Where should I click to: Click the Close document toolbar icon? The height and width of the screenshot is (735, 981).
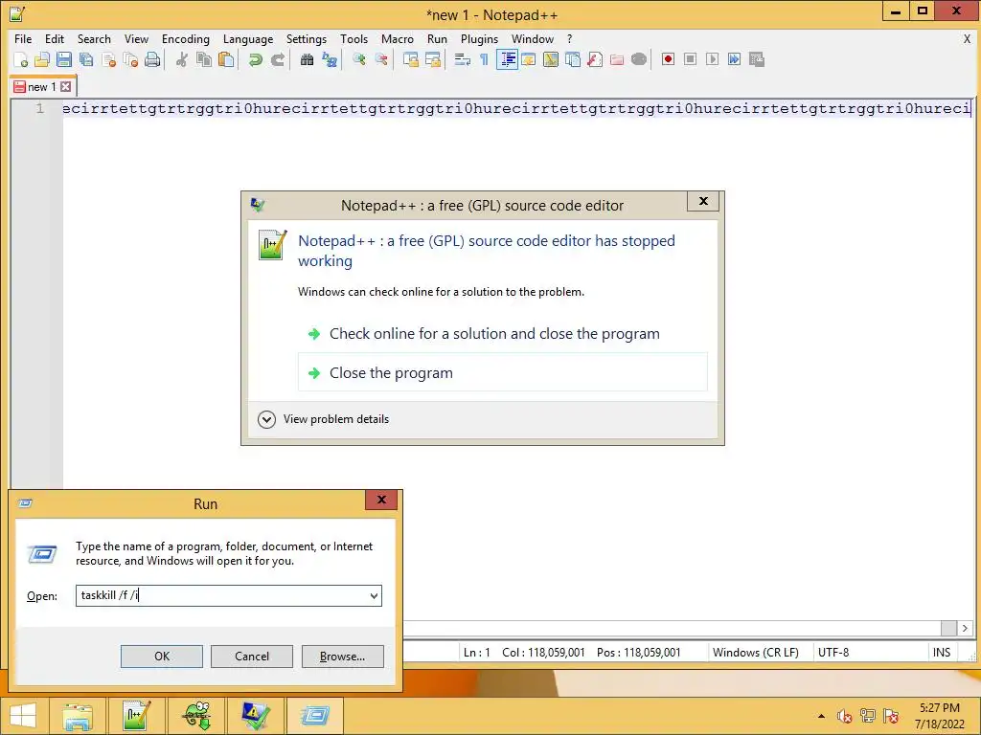pyautogui.click(x=108, y=60)
